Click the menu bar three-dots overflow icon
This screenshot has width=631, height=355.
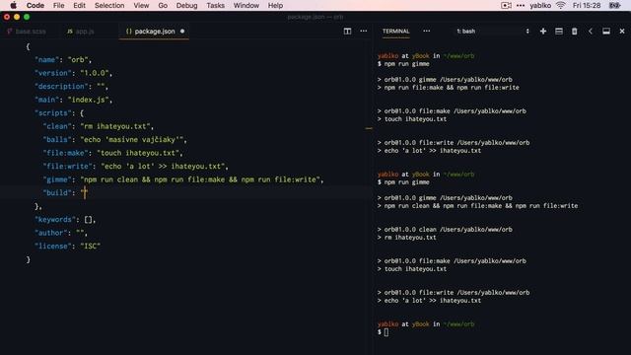(x=521, y=5)
